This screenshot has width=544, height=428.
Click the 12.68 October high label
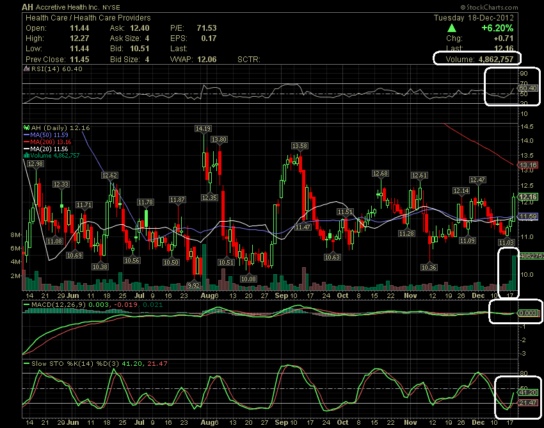[x=380, y=173]
